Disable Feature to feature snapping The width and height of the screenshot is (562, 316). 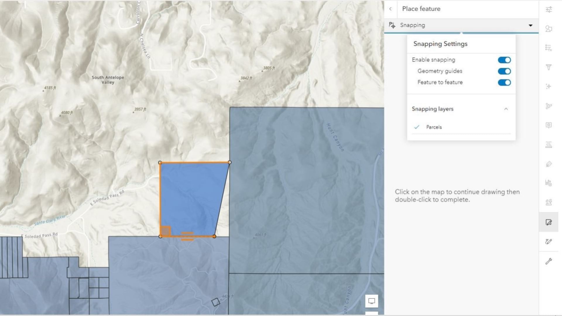coord(504,83)
